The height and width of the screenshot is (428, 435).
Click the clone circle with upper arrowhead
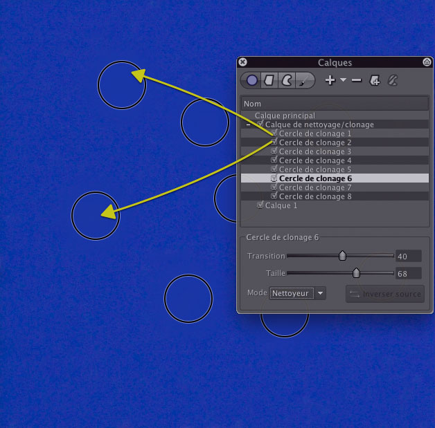click(121, 85)
